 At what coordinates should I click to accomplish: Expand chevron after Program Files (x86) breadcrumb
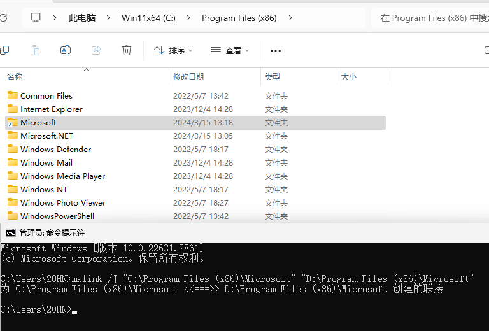pos(291,18)
